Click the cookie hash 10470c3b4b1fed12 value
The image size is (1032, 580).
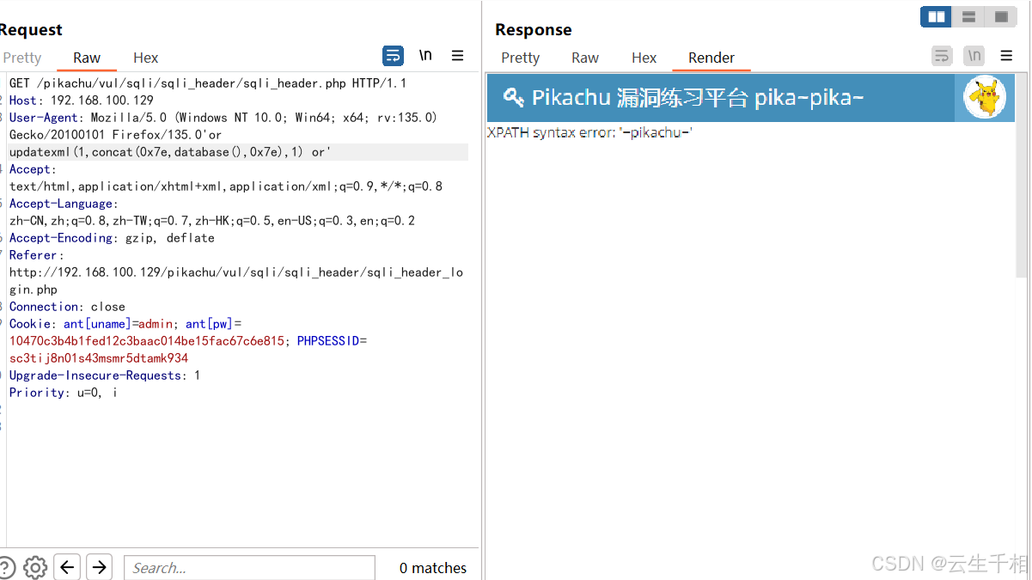(147, 341)
